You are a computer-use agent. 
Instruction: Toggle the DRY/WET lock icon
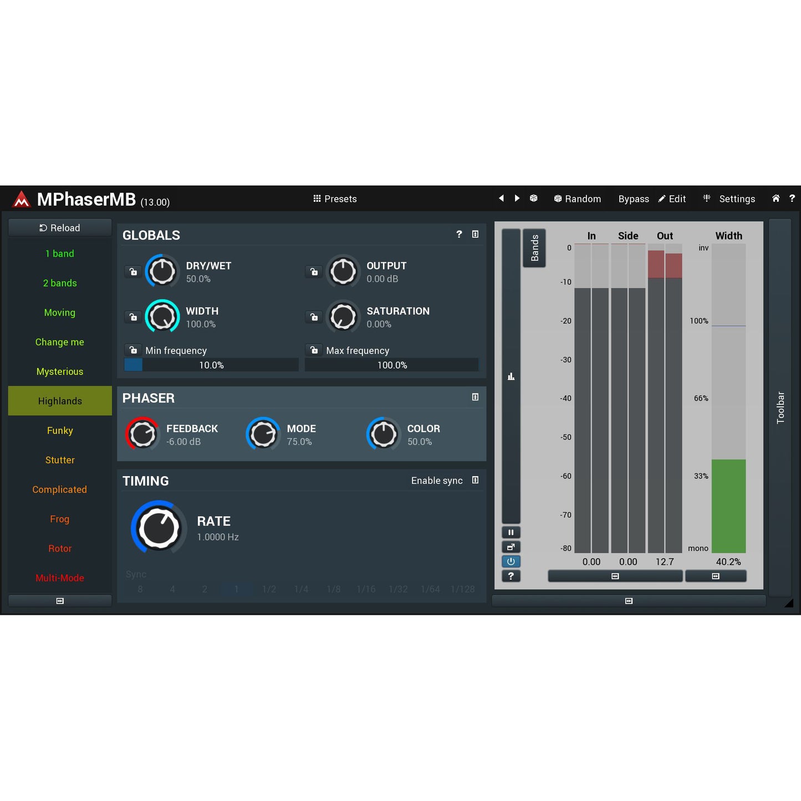coord(133,272)
